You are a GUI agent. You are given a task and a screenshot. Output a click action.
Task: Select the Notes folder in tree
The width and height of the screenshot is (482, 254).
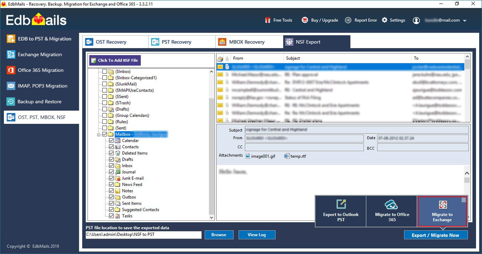127,191
